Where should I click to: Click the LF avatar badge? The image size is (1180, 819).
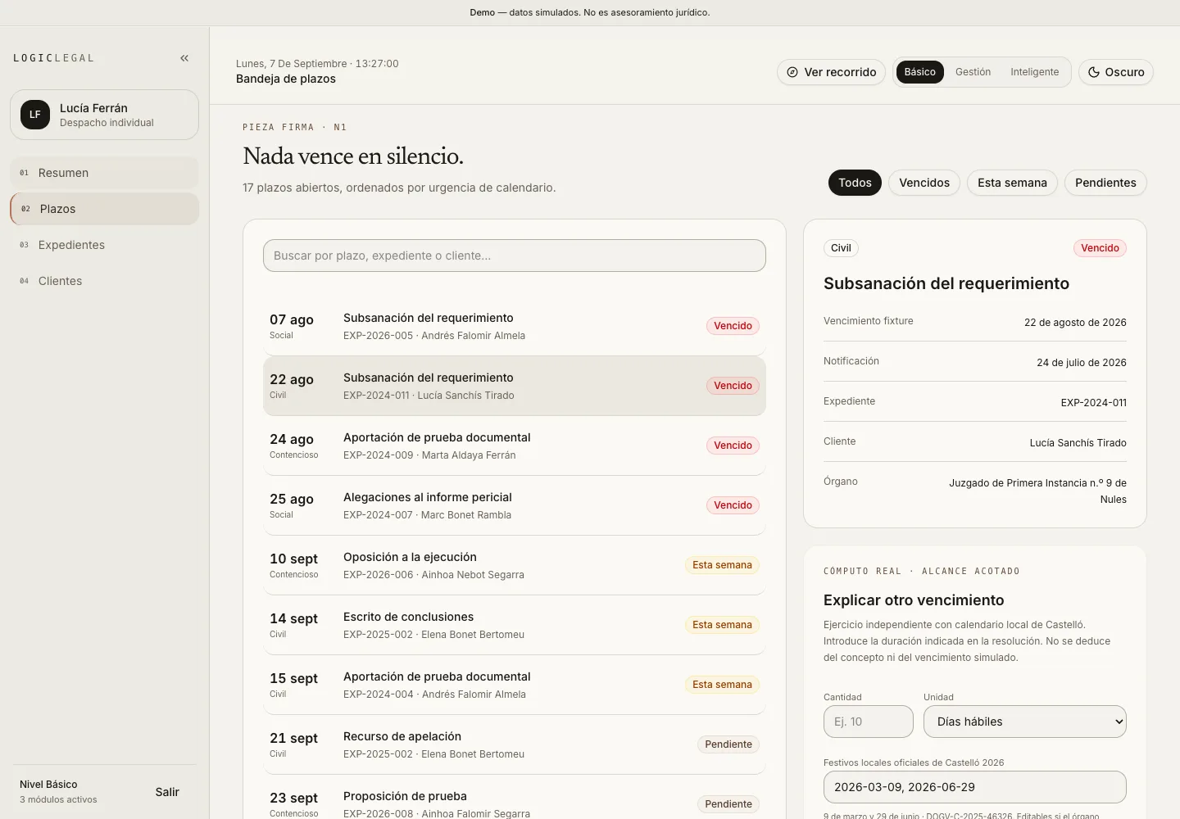pos(35,115)
